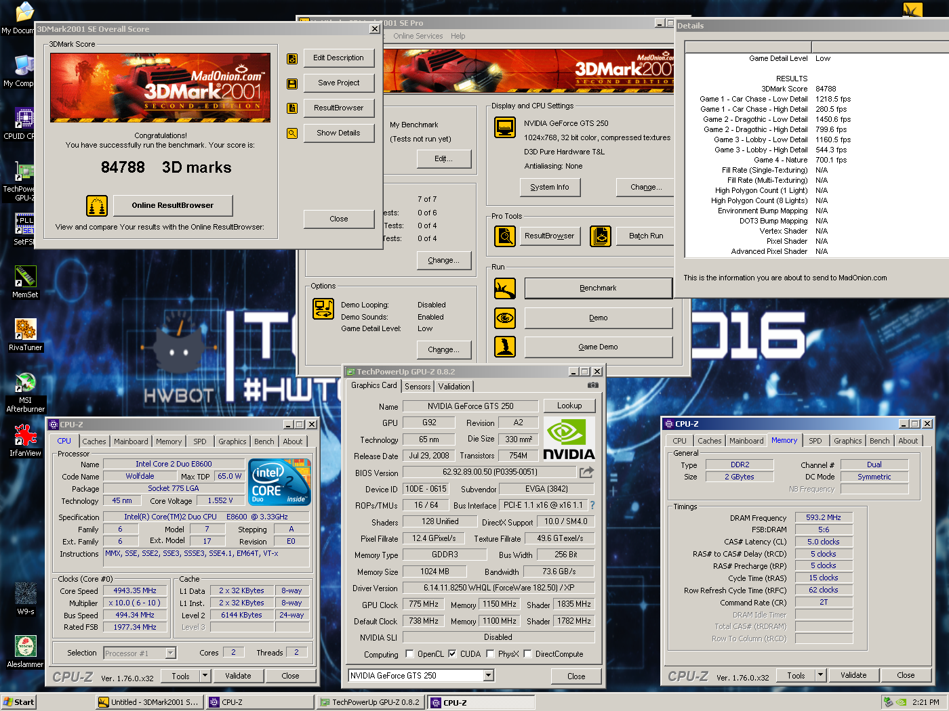Image resolution: width=949 pixels, height=711 pixels.
Task: Click the NVIDIA tray icon in the taskbar
Action: (x=901, y=702)
